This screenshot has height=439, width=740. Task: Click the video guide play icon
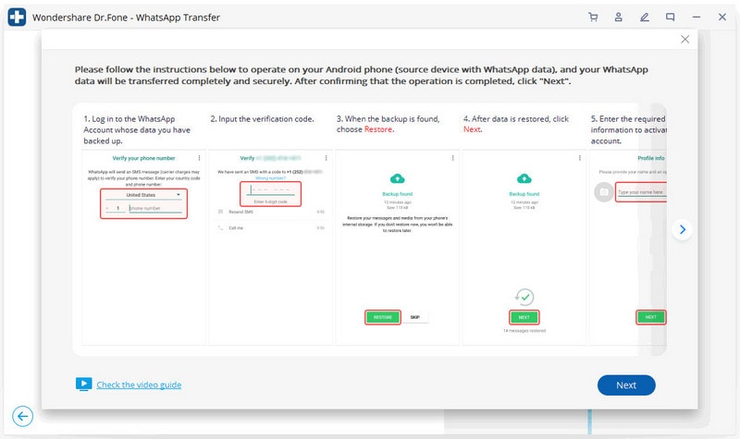coord(83,384)
